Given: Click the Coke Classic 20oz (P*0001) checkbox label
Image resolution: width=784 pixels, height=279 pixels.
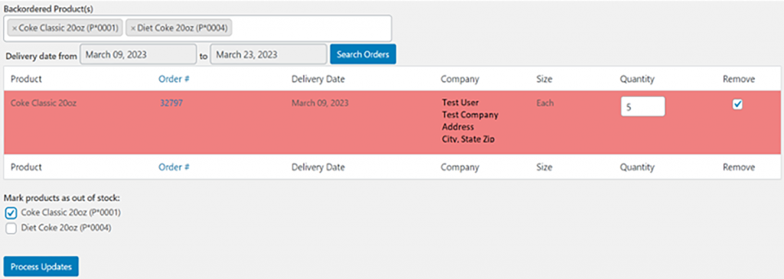Looking at the screenshot, I should pos(70,212).
